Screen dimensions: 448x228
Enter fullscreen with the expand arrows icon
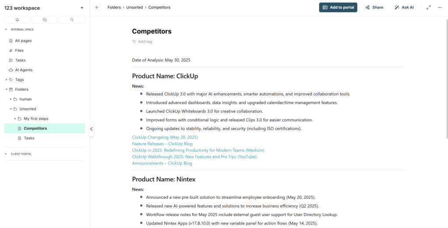429,7
